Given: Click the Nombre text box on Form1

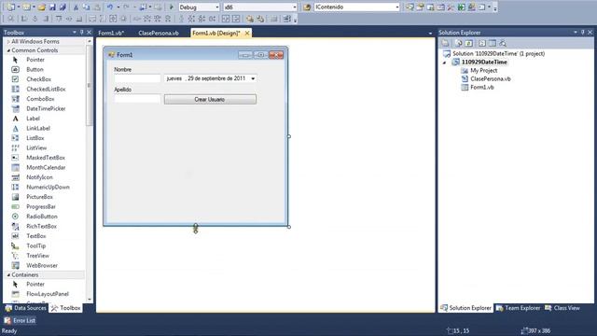Looking at the screenshot, I should pos(137,78).
